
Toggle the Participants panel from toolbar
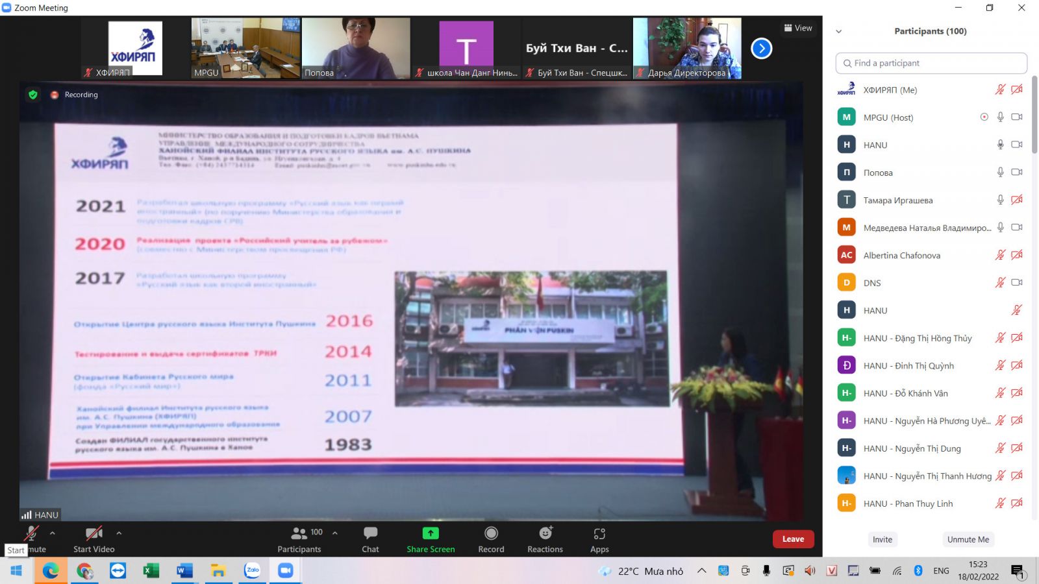click(x=299, y=539)
